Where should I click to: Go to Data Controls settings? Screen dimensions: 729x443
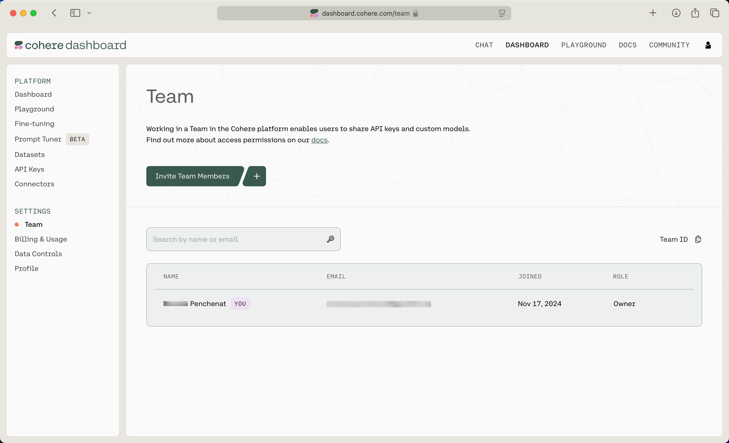[x=38, y=254]
